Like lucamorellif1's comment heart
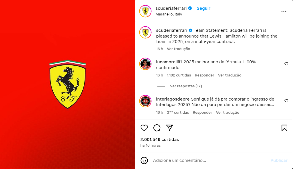This screenshot has height=169, width=293. [286, 64]
